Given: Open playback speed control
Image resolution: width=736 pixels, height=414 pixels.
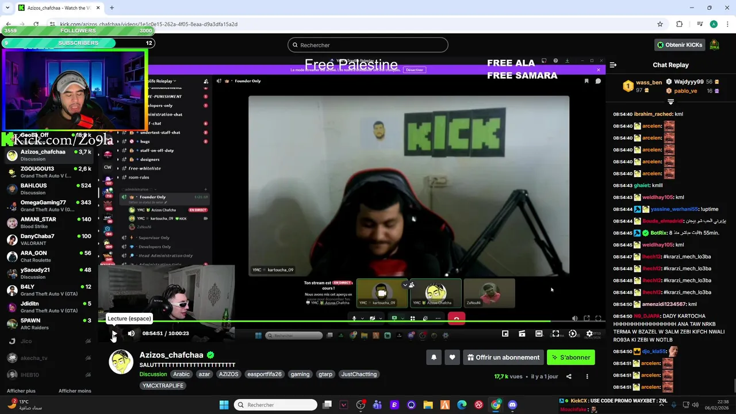Looking at the screenshot, I should (572, 333).
